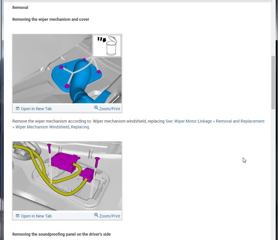Click the magnifier icon under the connector diagram
The height and width of the screenshot is (240, 278).
96,215
